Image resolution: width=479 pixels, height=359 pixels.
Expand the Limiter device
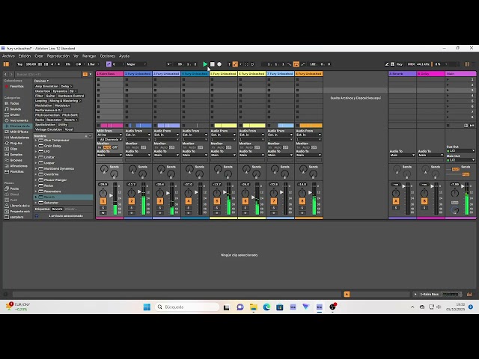[x=36, y=157]
